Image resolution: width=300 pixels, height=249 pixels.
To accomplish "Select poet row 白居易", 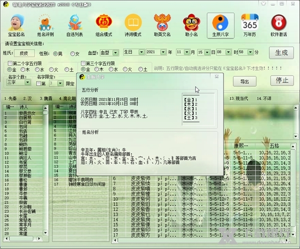I will 23,117.
